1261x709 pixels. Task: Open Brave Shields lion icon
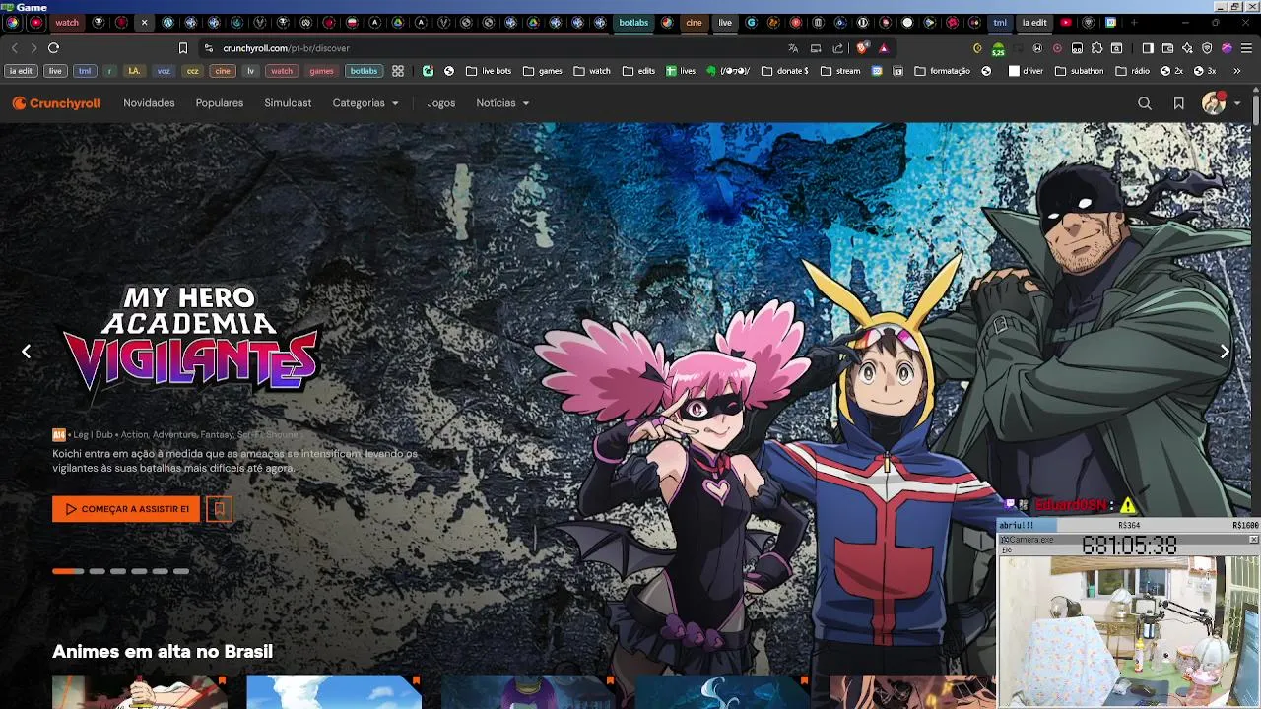(863, 48)
